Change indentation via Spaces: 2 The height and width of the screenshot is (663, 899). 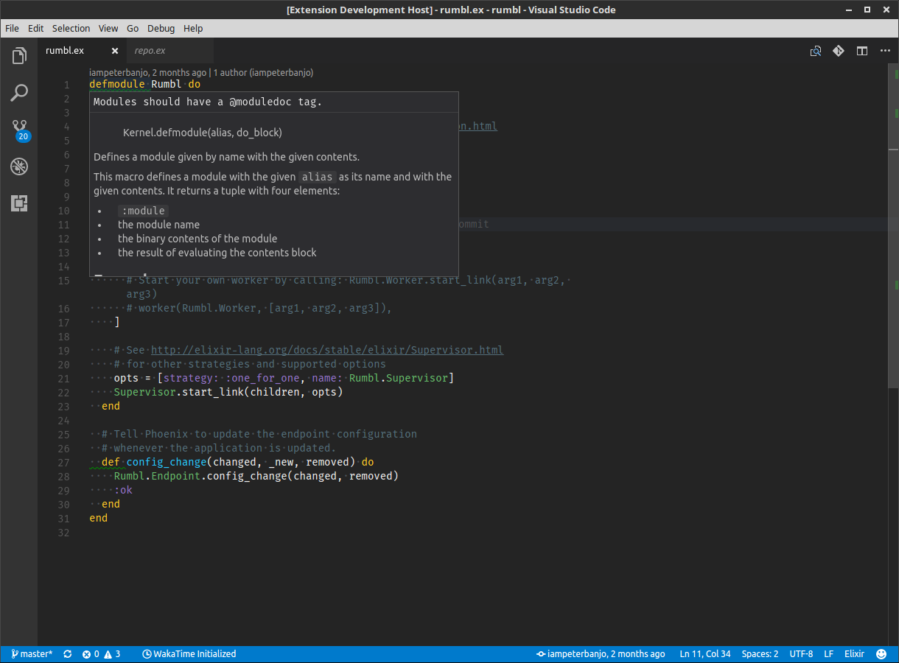point(760,653)
